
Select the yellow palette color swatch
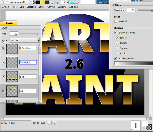point(42,2)
